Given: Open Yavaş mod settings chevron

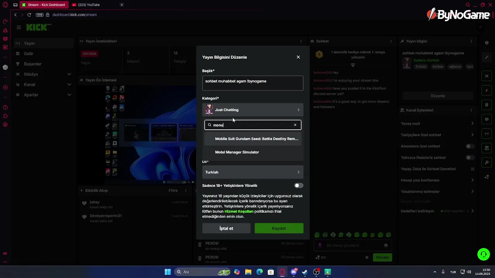Looking at the screenshot, I should [472, 124].
